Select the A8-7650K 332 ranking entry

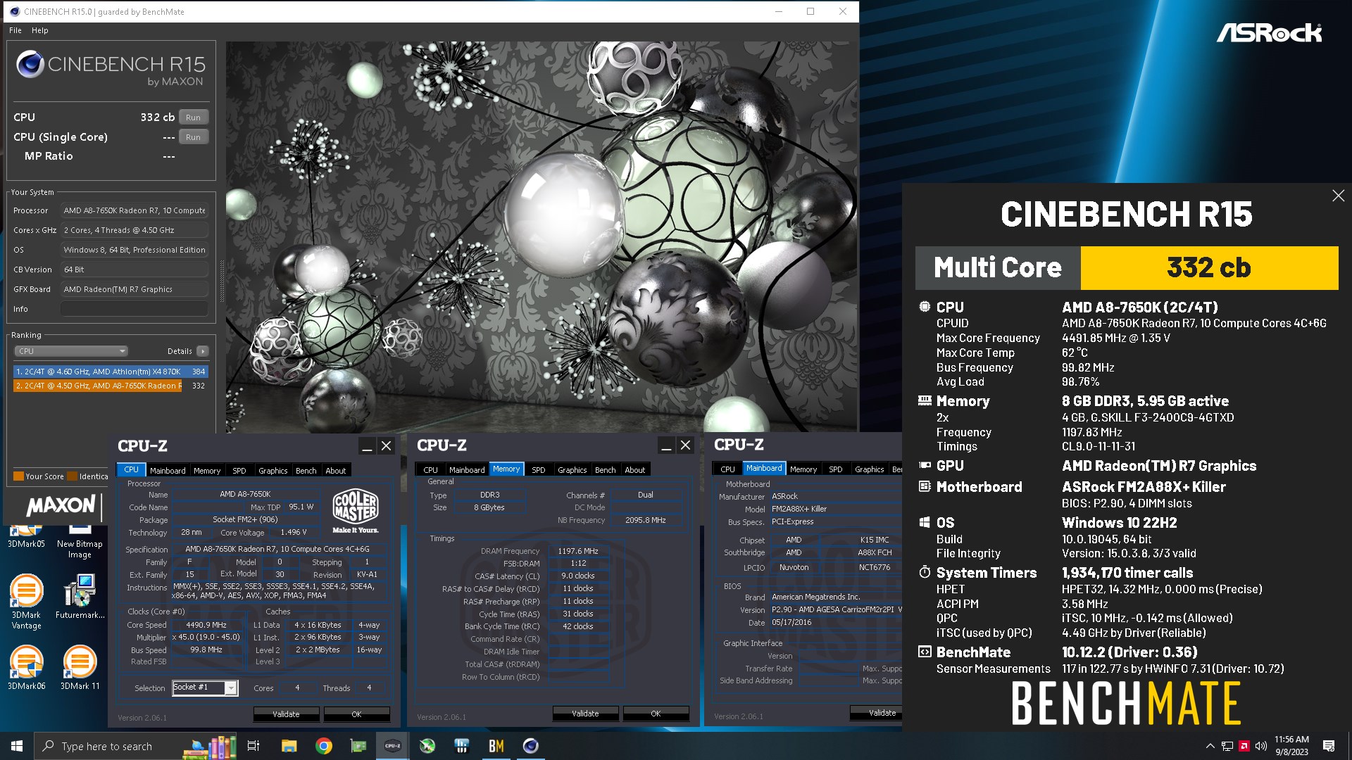pos(111,386)
